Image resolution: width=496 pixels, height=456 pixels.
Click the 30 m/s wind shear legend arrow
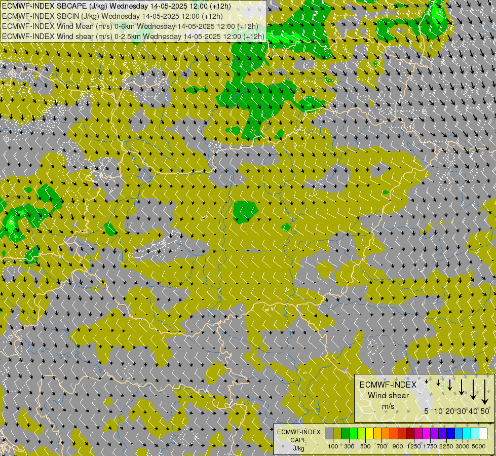(462, 387)
